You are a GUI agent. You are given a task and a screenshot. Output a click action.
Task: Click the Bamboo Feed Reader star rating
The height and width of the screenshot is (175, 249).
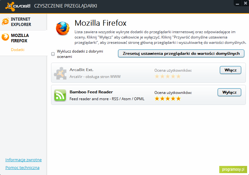168,99
